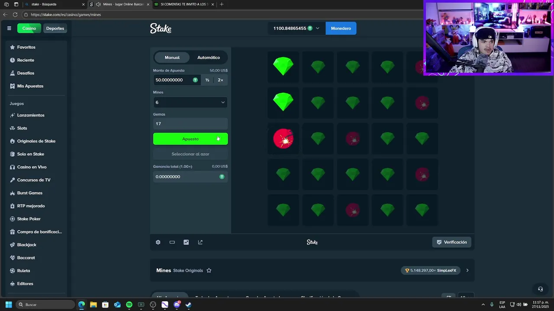Click the green Apuesta button
Image resolution: width=554 pixels, height=311 pixels.
coord(190,139)
